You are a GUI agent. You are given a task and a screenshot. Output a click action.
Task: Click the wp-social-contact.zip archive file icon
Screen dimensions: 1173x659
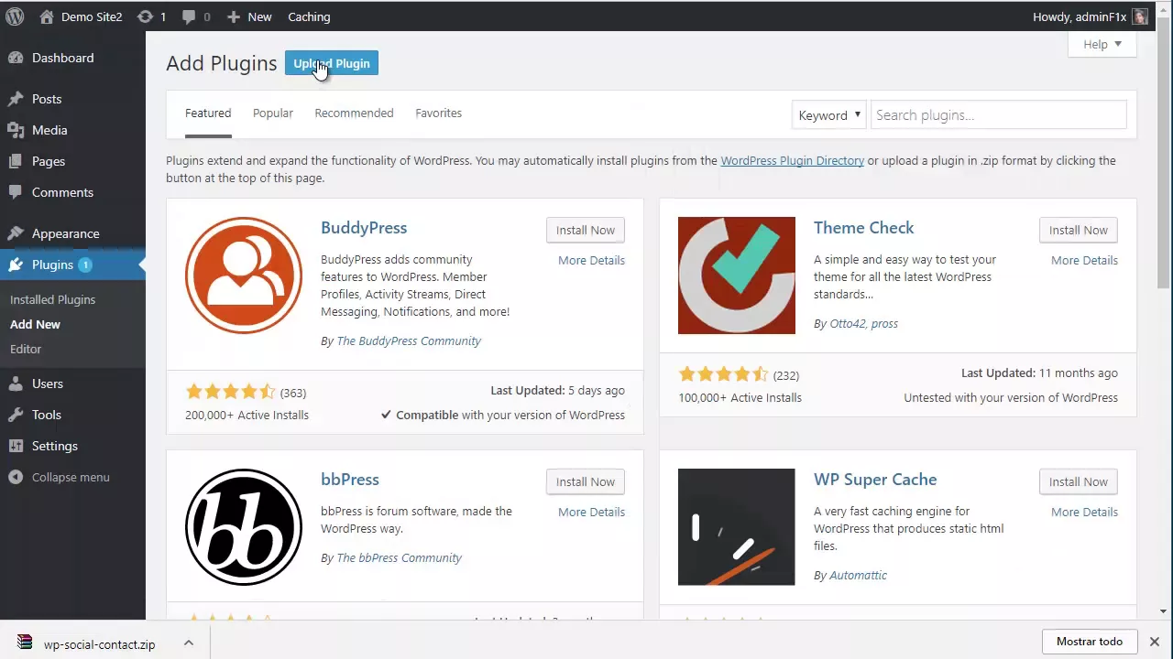pyautogui.click(x=25, y=643)
